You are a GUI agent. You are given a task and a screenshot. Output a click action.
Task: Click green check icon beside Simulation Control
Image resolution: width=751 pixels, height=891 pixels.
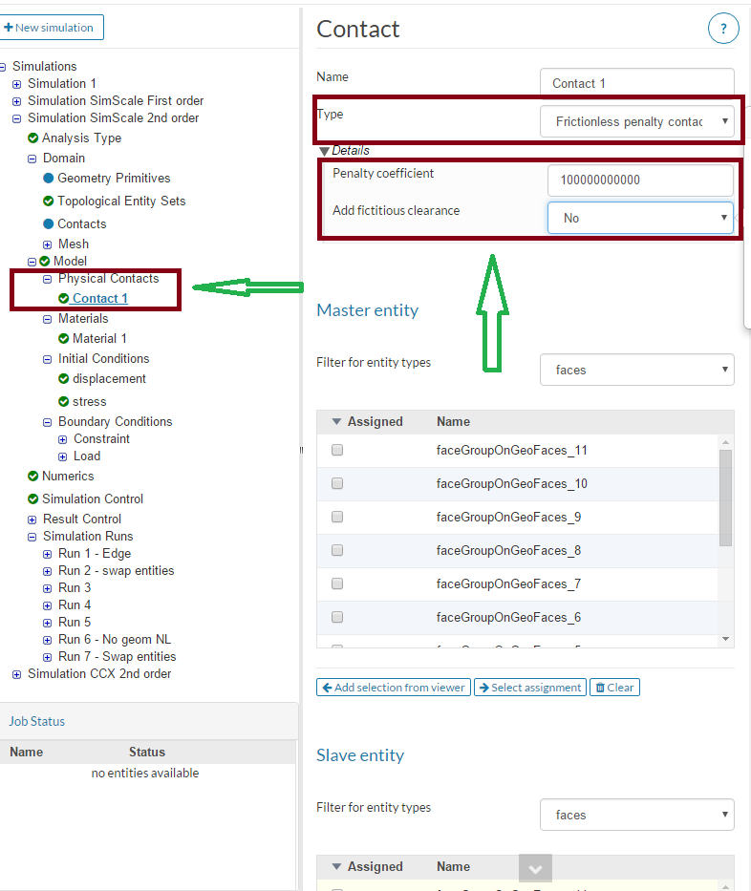(x=33, y=499)
